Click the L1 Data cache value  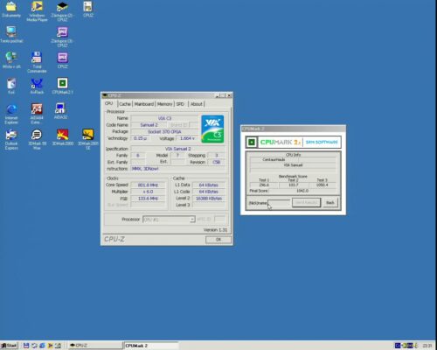click(x=209, y=185)
